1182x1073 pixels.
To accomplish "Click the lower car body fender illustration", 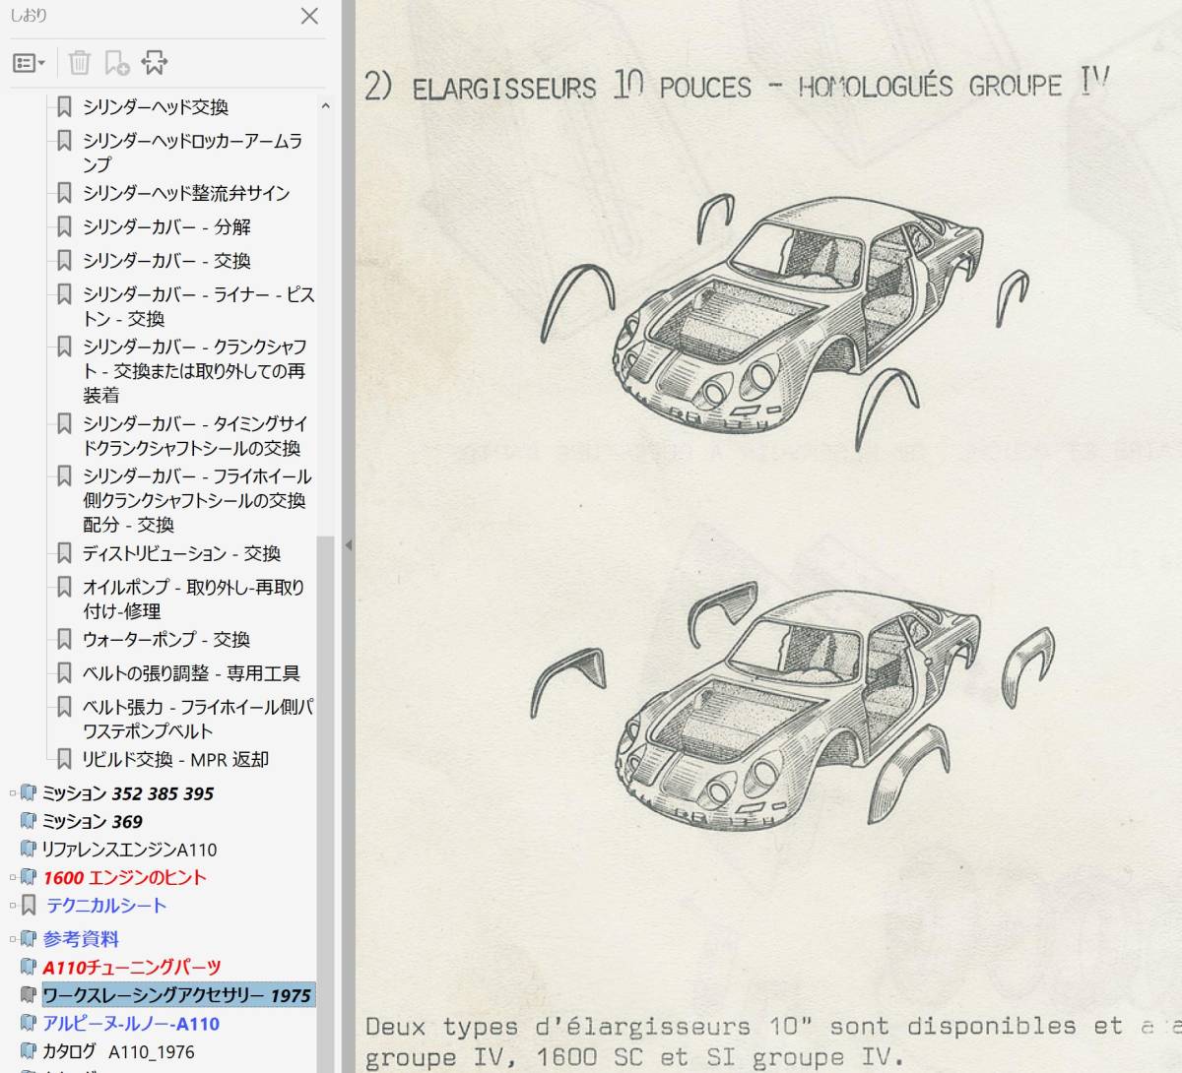I will click(793, 704).
